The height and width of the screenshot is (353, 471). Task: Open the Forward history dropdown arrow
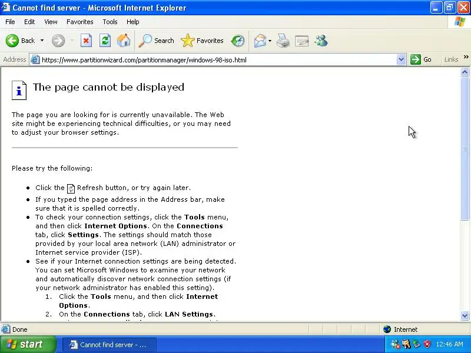coord(72,41)
